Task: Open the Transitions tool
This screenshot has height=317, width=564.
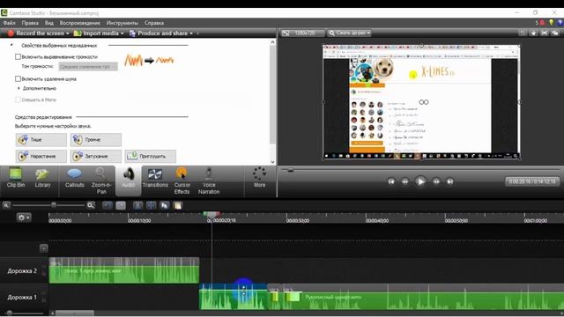Action: pyautogui.click(x=155, y=178)
